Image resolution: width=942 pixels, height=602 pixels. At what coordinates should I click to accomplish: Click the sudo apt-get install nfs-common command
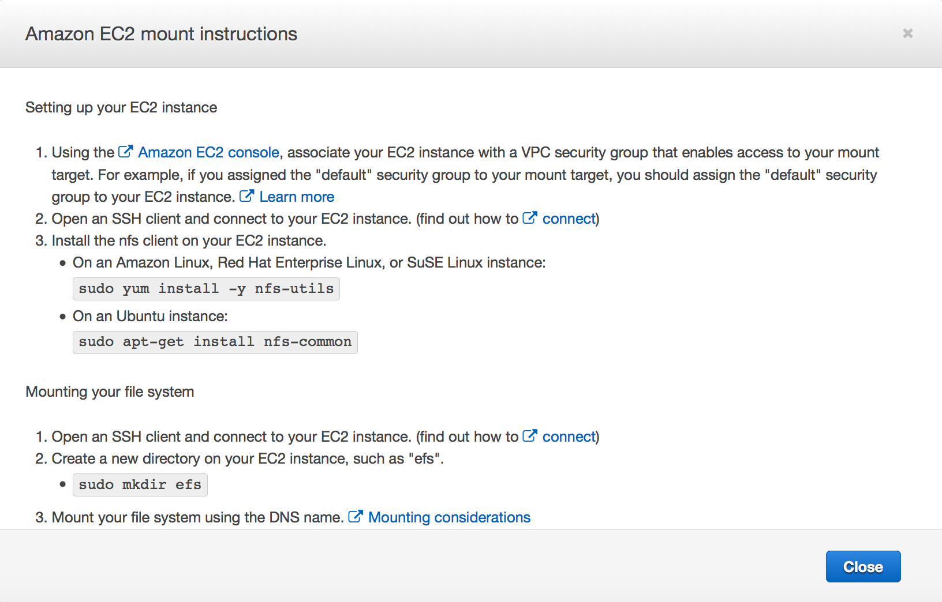(x=215, y=342)
